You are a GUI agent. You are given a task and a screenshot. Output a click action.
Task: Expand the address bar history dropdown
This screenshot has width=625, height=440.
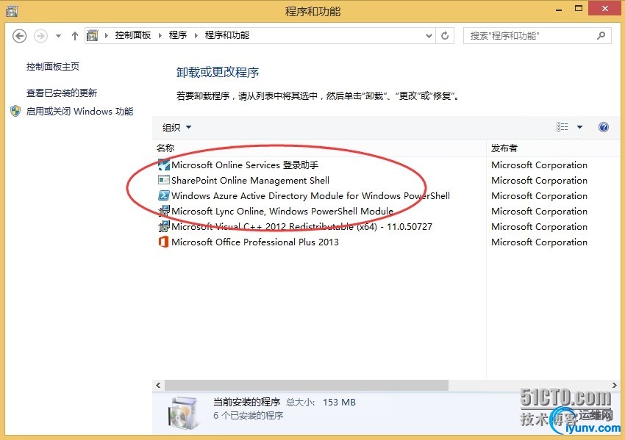(x=429, y=36)
